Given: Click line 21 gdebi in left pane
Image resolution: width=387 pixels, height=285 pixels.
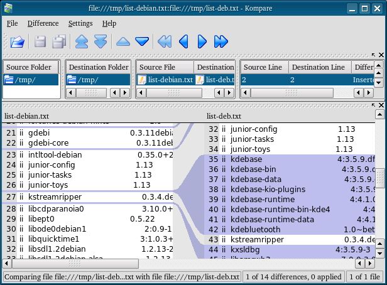Looking at the screenshot, I should coord(87,133).
